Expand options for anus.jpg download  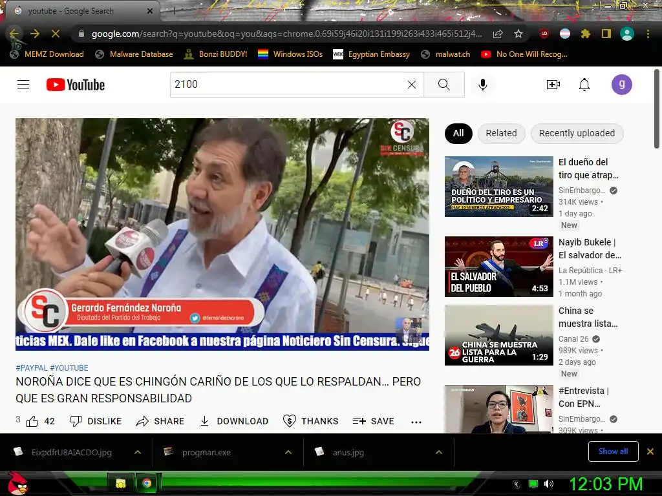pos(439,452)
